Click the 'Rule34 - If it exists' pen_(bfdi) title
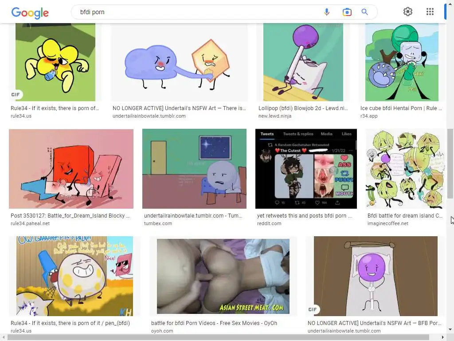 click(x=70, y=323)
